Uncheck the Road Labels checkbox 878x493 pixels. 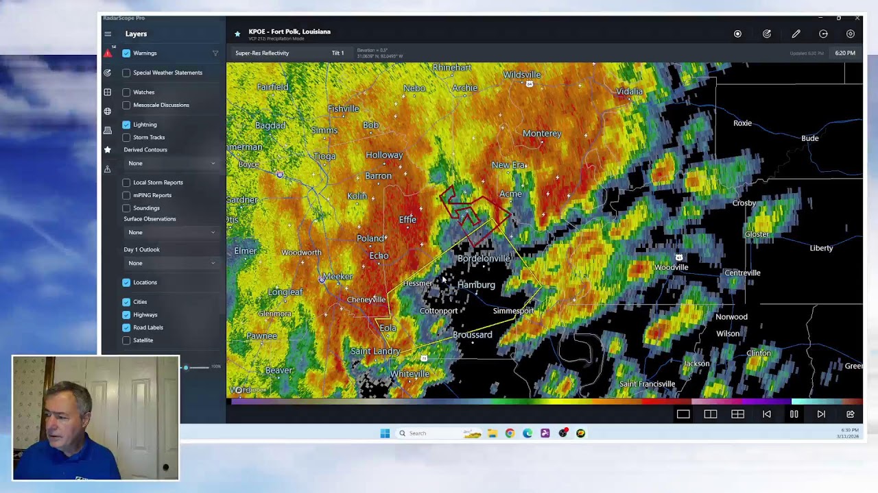(126, 327)
